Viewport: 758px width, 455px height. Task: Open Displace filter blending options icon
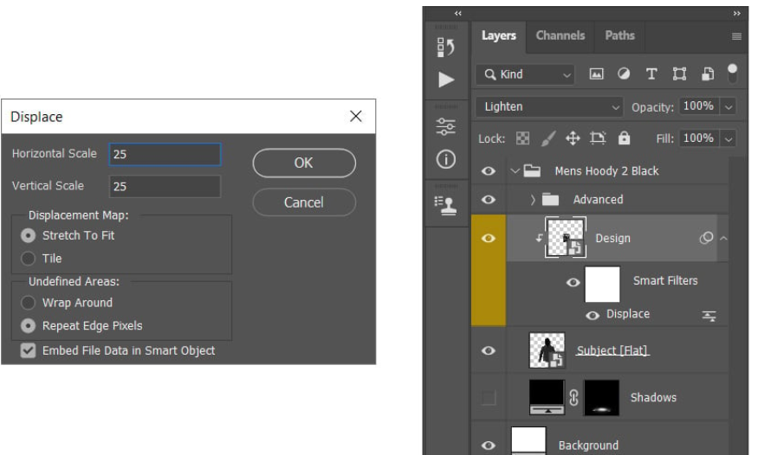709,316
